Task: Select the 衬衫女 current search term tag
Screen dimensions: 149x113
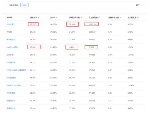Action: coord(24,5)
